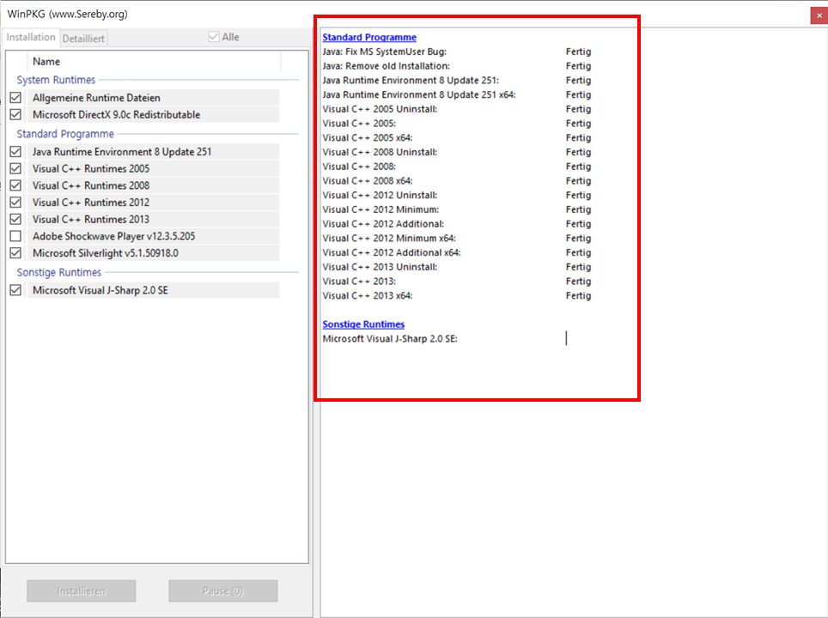Click log line Visual C++ 2005 Uninstall
The height and width of the screenshot is (618, 828).
point(380,109)
